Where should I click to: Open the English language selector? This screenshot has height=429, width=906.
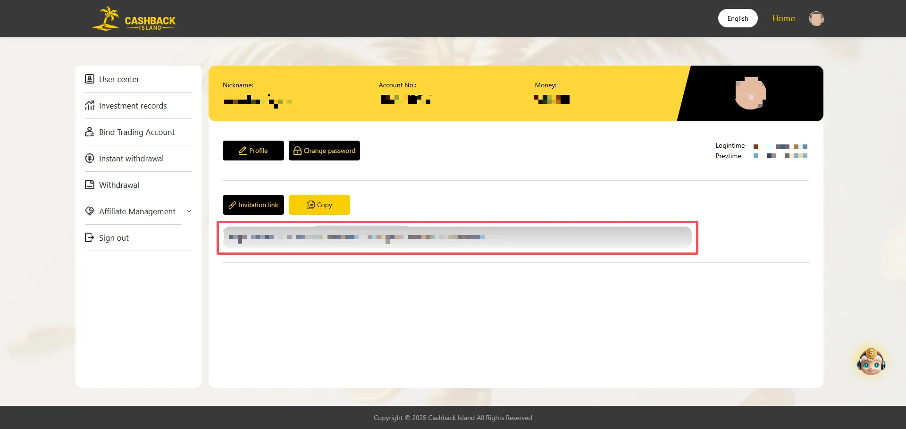coord(738,18)
